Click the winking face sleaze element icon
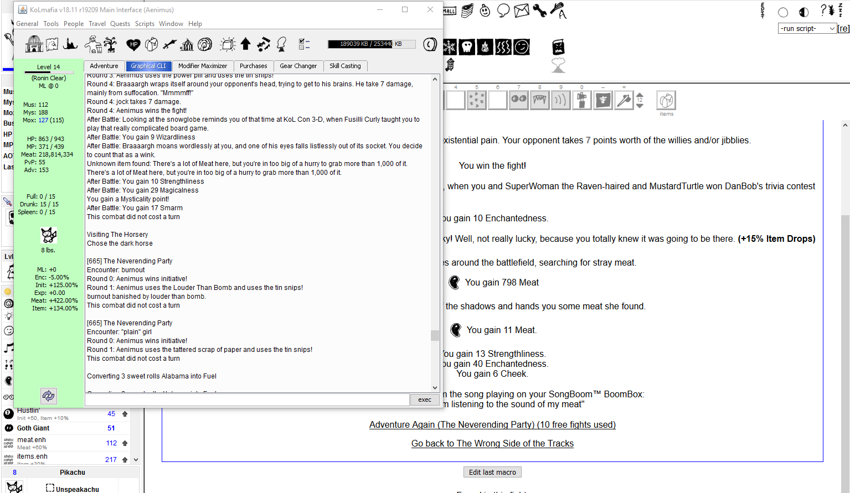 [522, 47]
